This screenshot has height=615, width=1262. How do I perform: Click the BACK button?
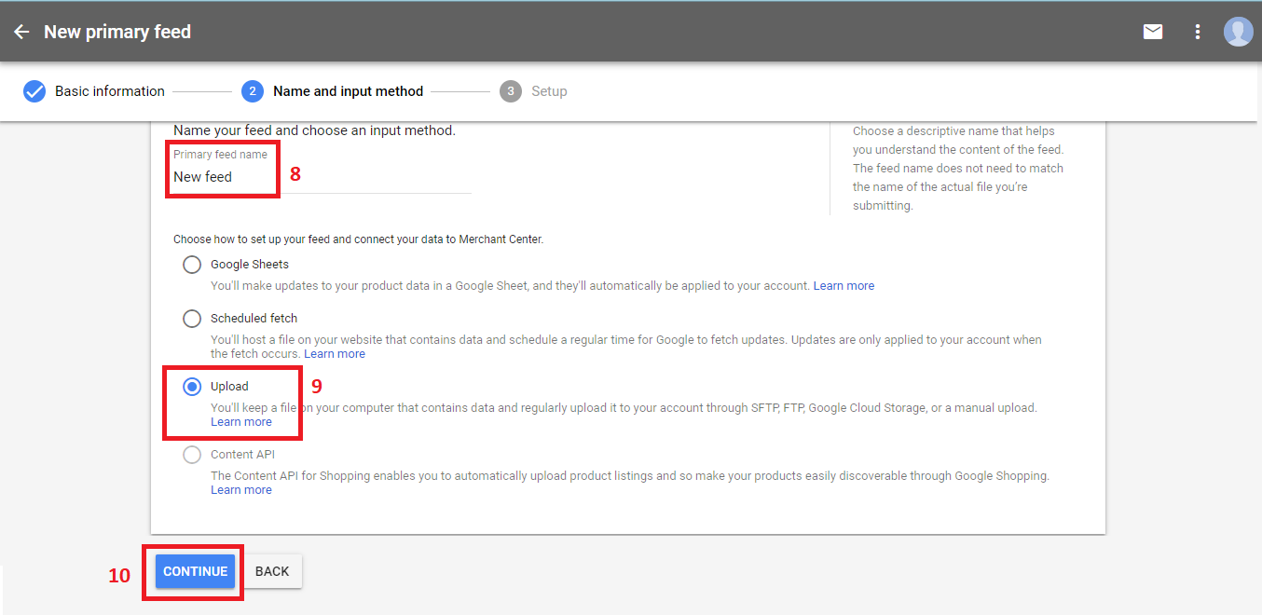coord(272,571)
